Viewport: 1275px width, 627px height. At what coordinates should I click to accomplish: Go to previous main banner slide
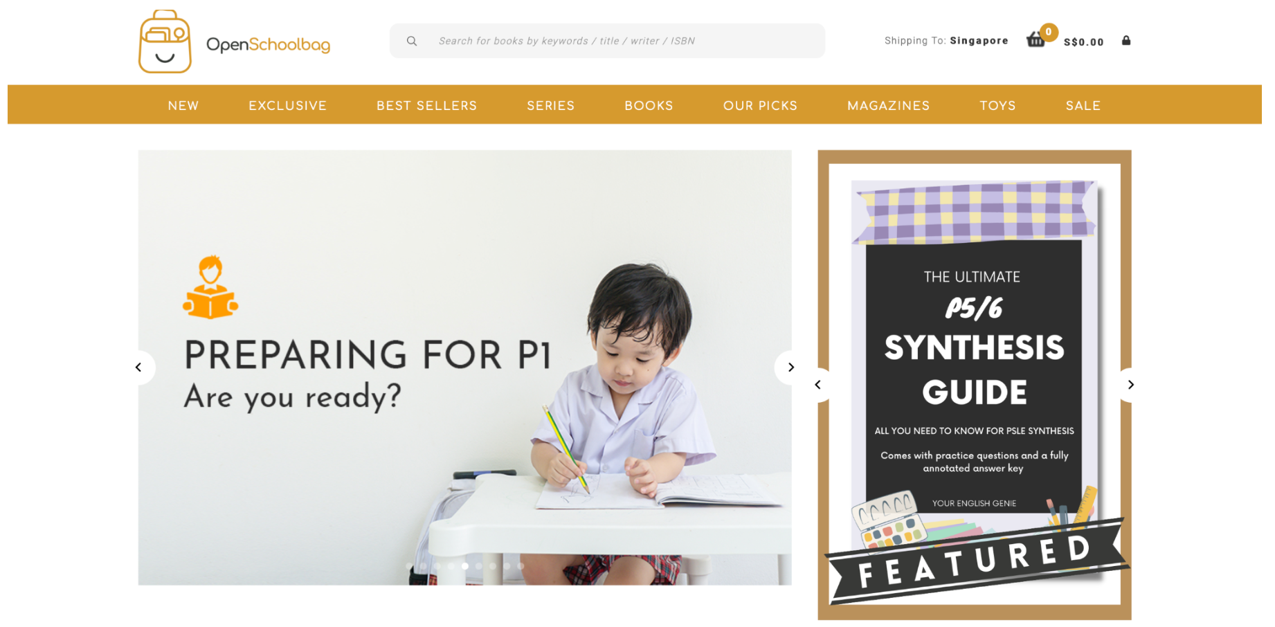pyautogui.click(x=138, y=367)
